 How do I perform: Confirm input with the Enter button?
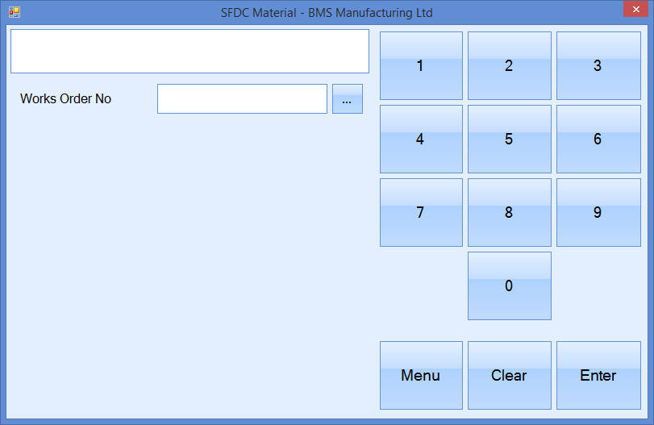(x=598, y=376)
